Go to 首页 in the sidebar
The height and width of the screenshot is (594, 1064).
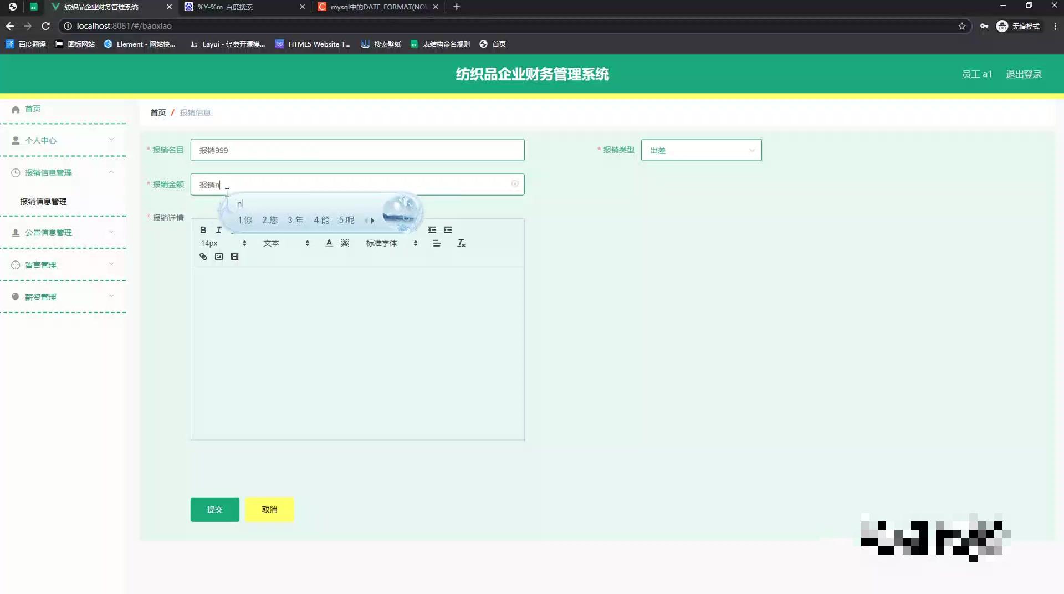[x=33, y=109]
